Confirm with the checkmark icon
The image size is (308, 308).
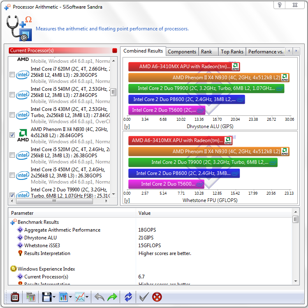point(144,297)
